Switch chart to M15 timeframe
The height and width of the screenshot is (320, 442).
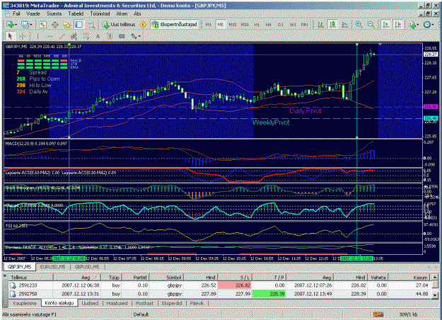coord(233,25)
